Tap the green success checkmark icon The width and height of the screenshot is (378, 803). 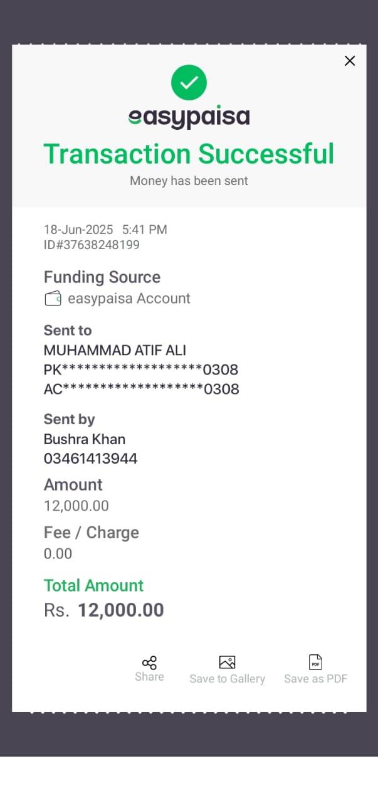pyautogui.click(x=189, y=82)
